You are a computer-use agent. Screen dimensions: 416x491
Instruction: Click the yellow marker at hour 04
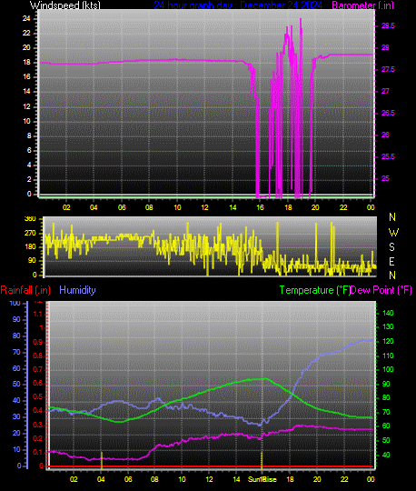click(x=102, y=461)
